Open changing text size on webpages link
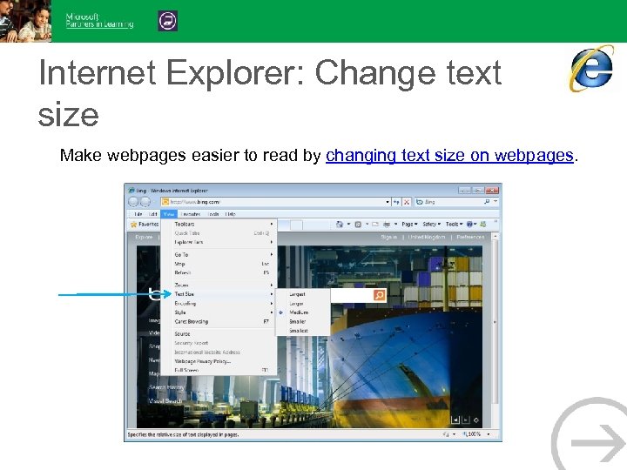Screen dimensions: 627x470 (x=449, y=156)
